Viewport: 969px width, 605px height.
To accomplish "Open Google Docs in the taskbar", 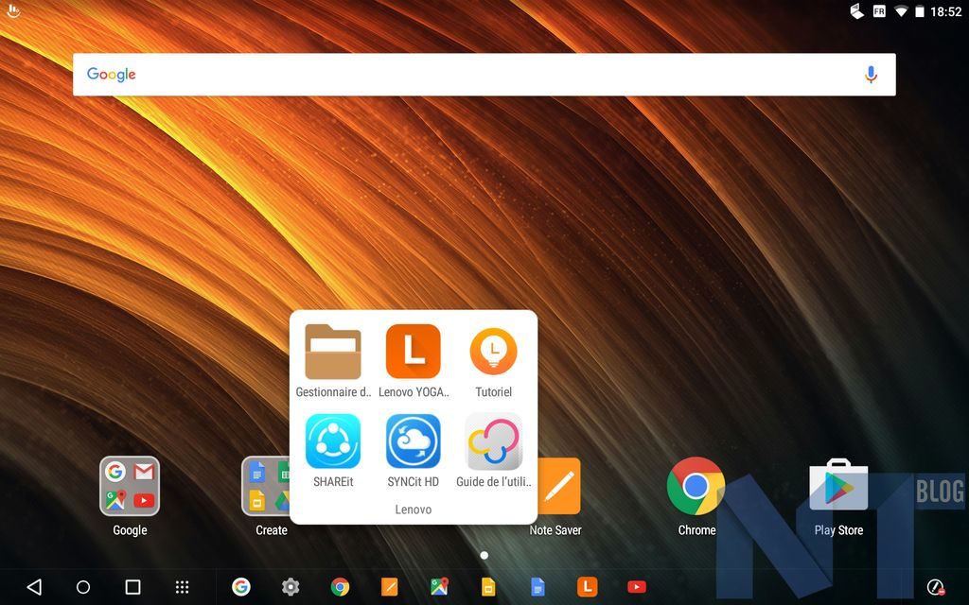I will [x=537, y=586].
